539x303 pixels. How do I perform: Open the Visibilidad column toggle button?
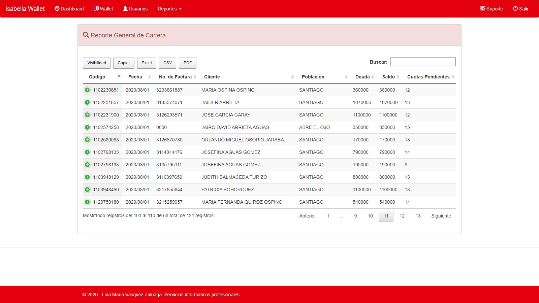(x=97, y=63)
